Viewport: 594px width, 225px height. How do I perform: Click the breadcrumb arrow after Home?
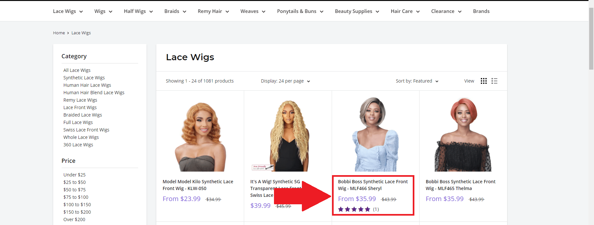click(68, 33)
